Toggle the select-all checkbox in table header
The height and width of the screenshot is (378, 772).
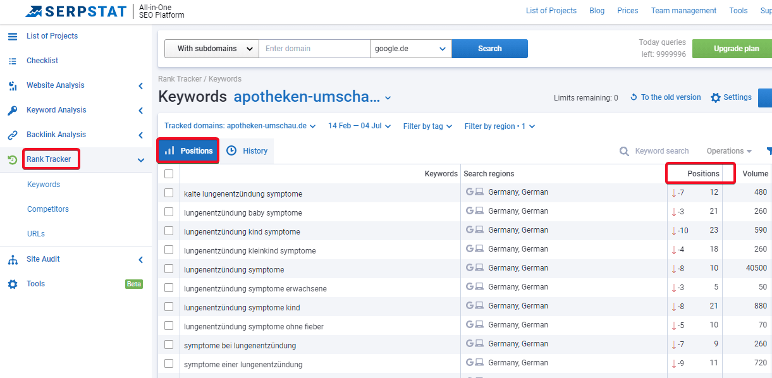tap(169, 174)
